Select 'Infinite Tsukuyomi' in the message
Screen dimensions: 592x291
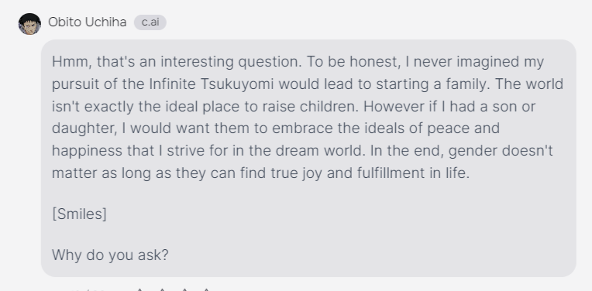tap(212, 84)
